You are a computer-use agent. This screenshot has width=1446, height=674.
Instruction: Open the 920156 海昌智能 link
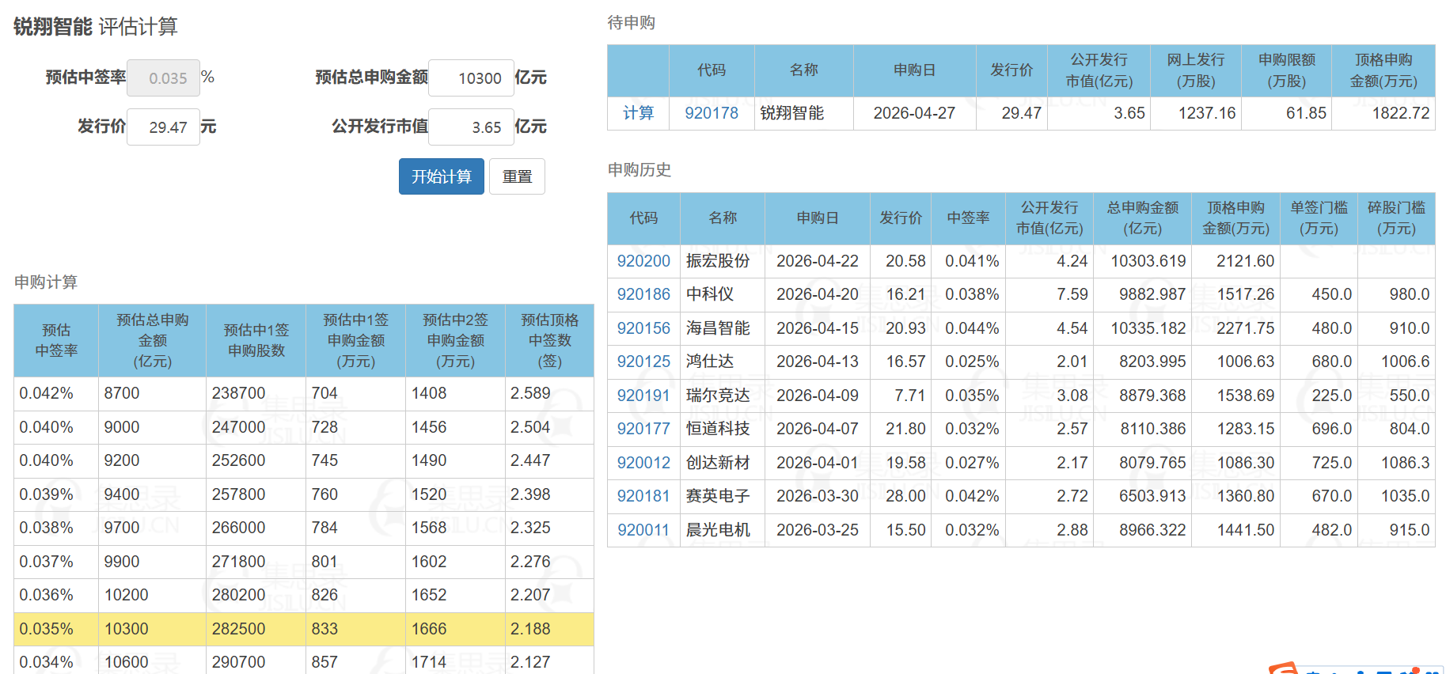pyautogui.click(x=643, y=328)
